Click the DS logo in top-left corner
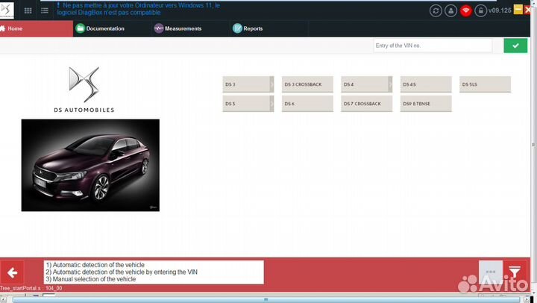Image resolution: width=537 pixels, height=303 pixels. [7, 10]
